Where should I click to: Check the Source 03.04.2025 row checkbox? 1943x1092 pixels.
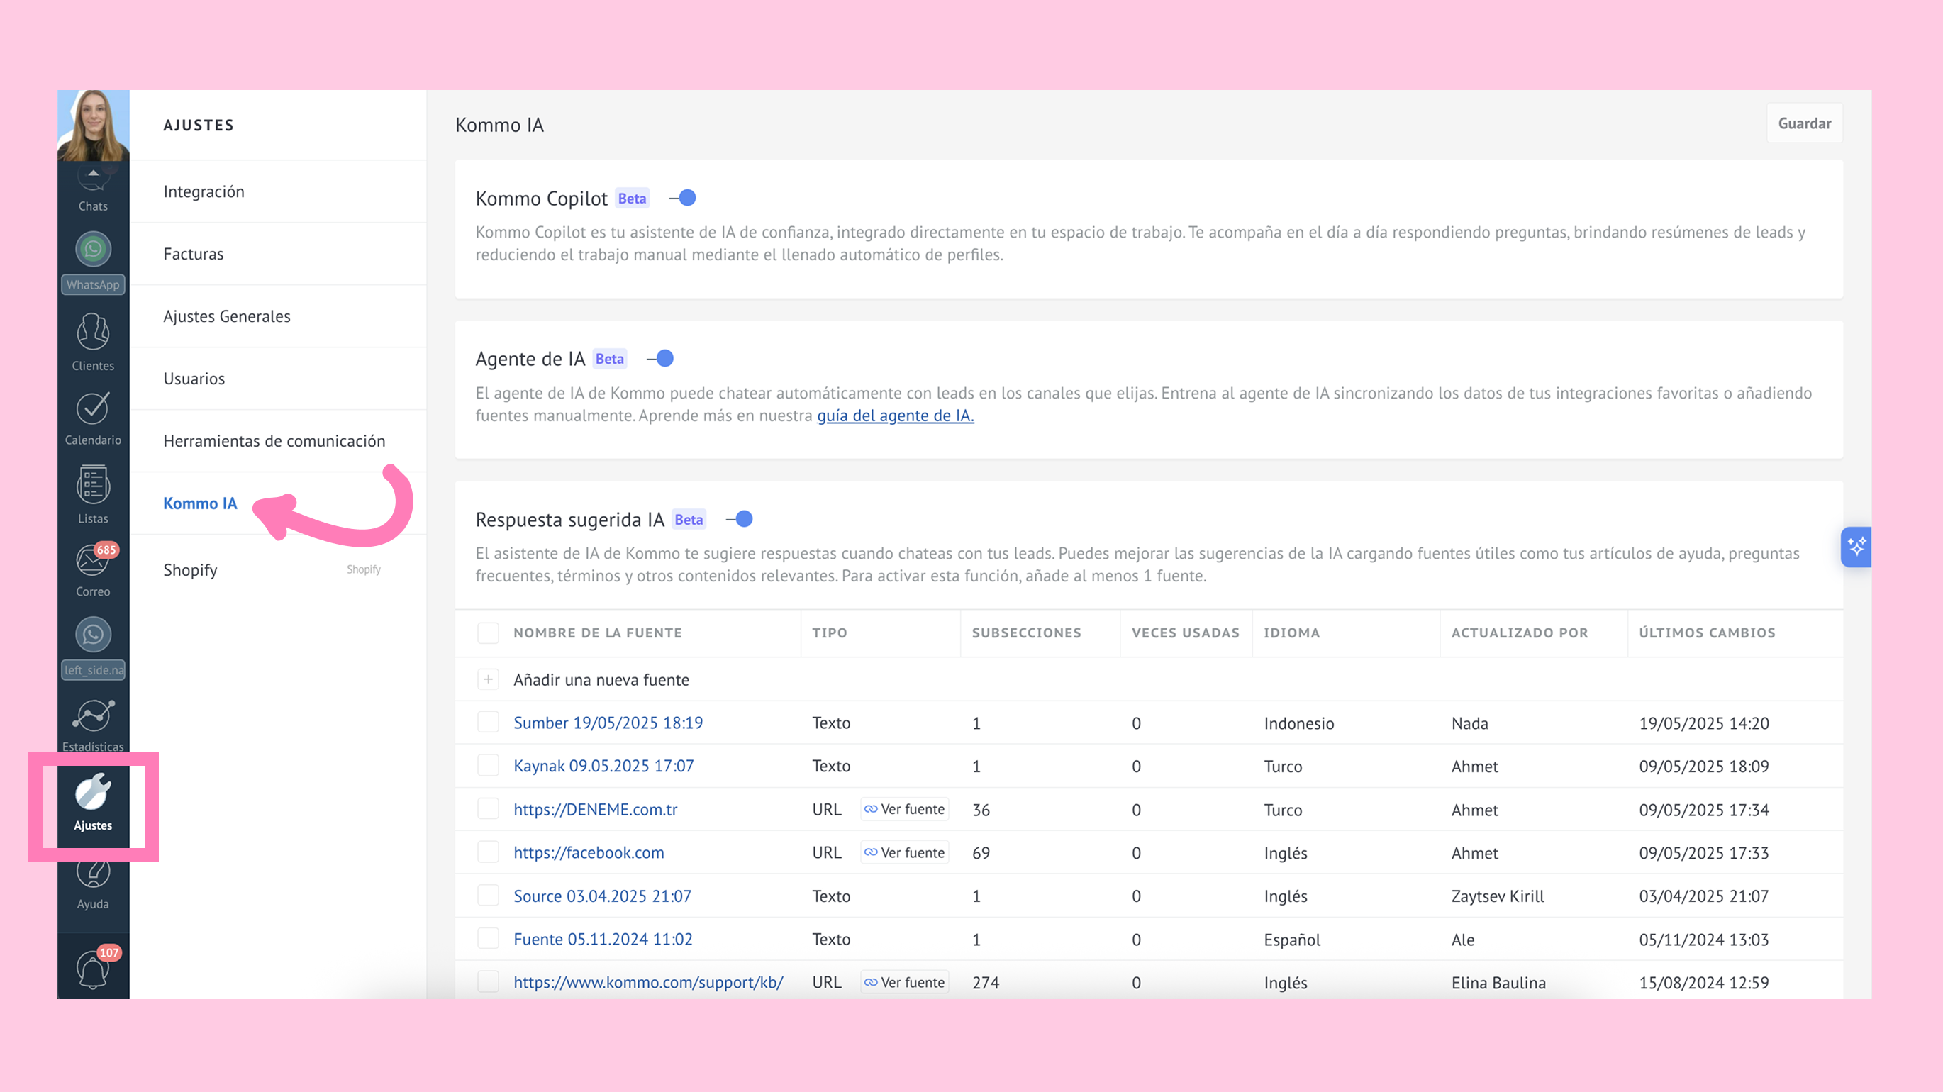(x=488, y=896)
